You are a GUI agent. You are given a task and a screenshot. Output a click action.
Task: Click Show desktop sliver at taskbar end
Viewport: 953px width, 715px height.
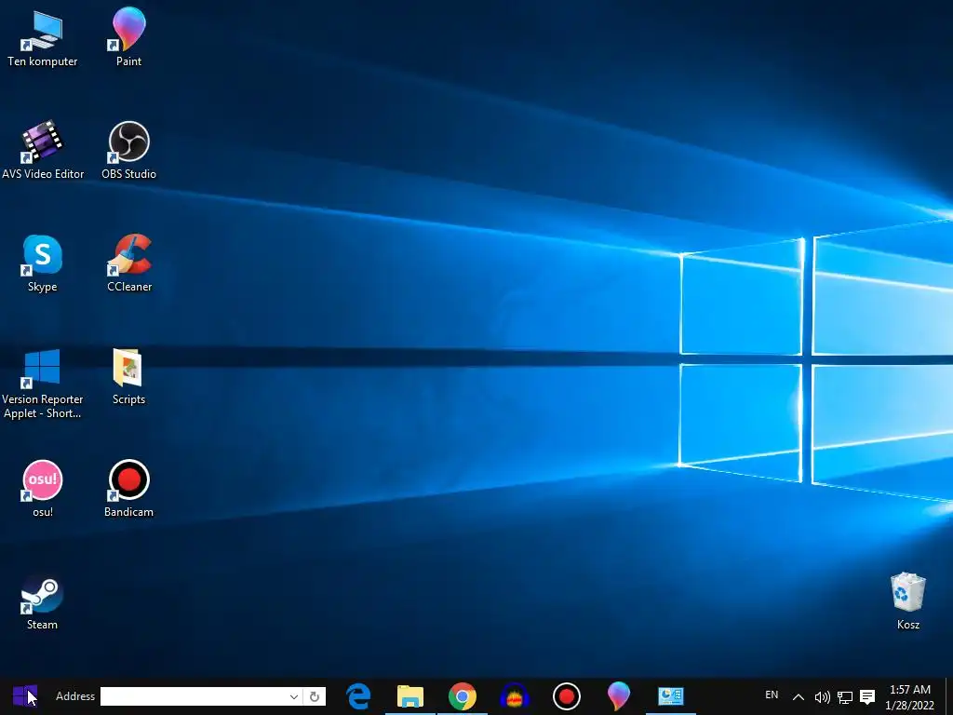tap(949, 696)
